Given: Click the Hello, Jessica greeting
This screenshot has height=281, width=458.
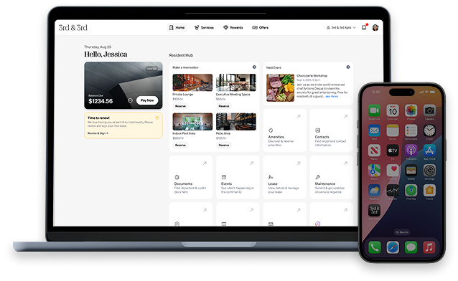Looking at the screenshot, I should pos(106,54).
